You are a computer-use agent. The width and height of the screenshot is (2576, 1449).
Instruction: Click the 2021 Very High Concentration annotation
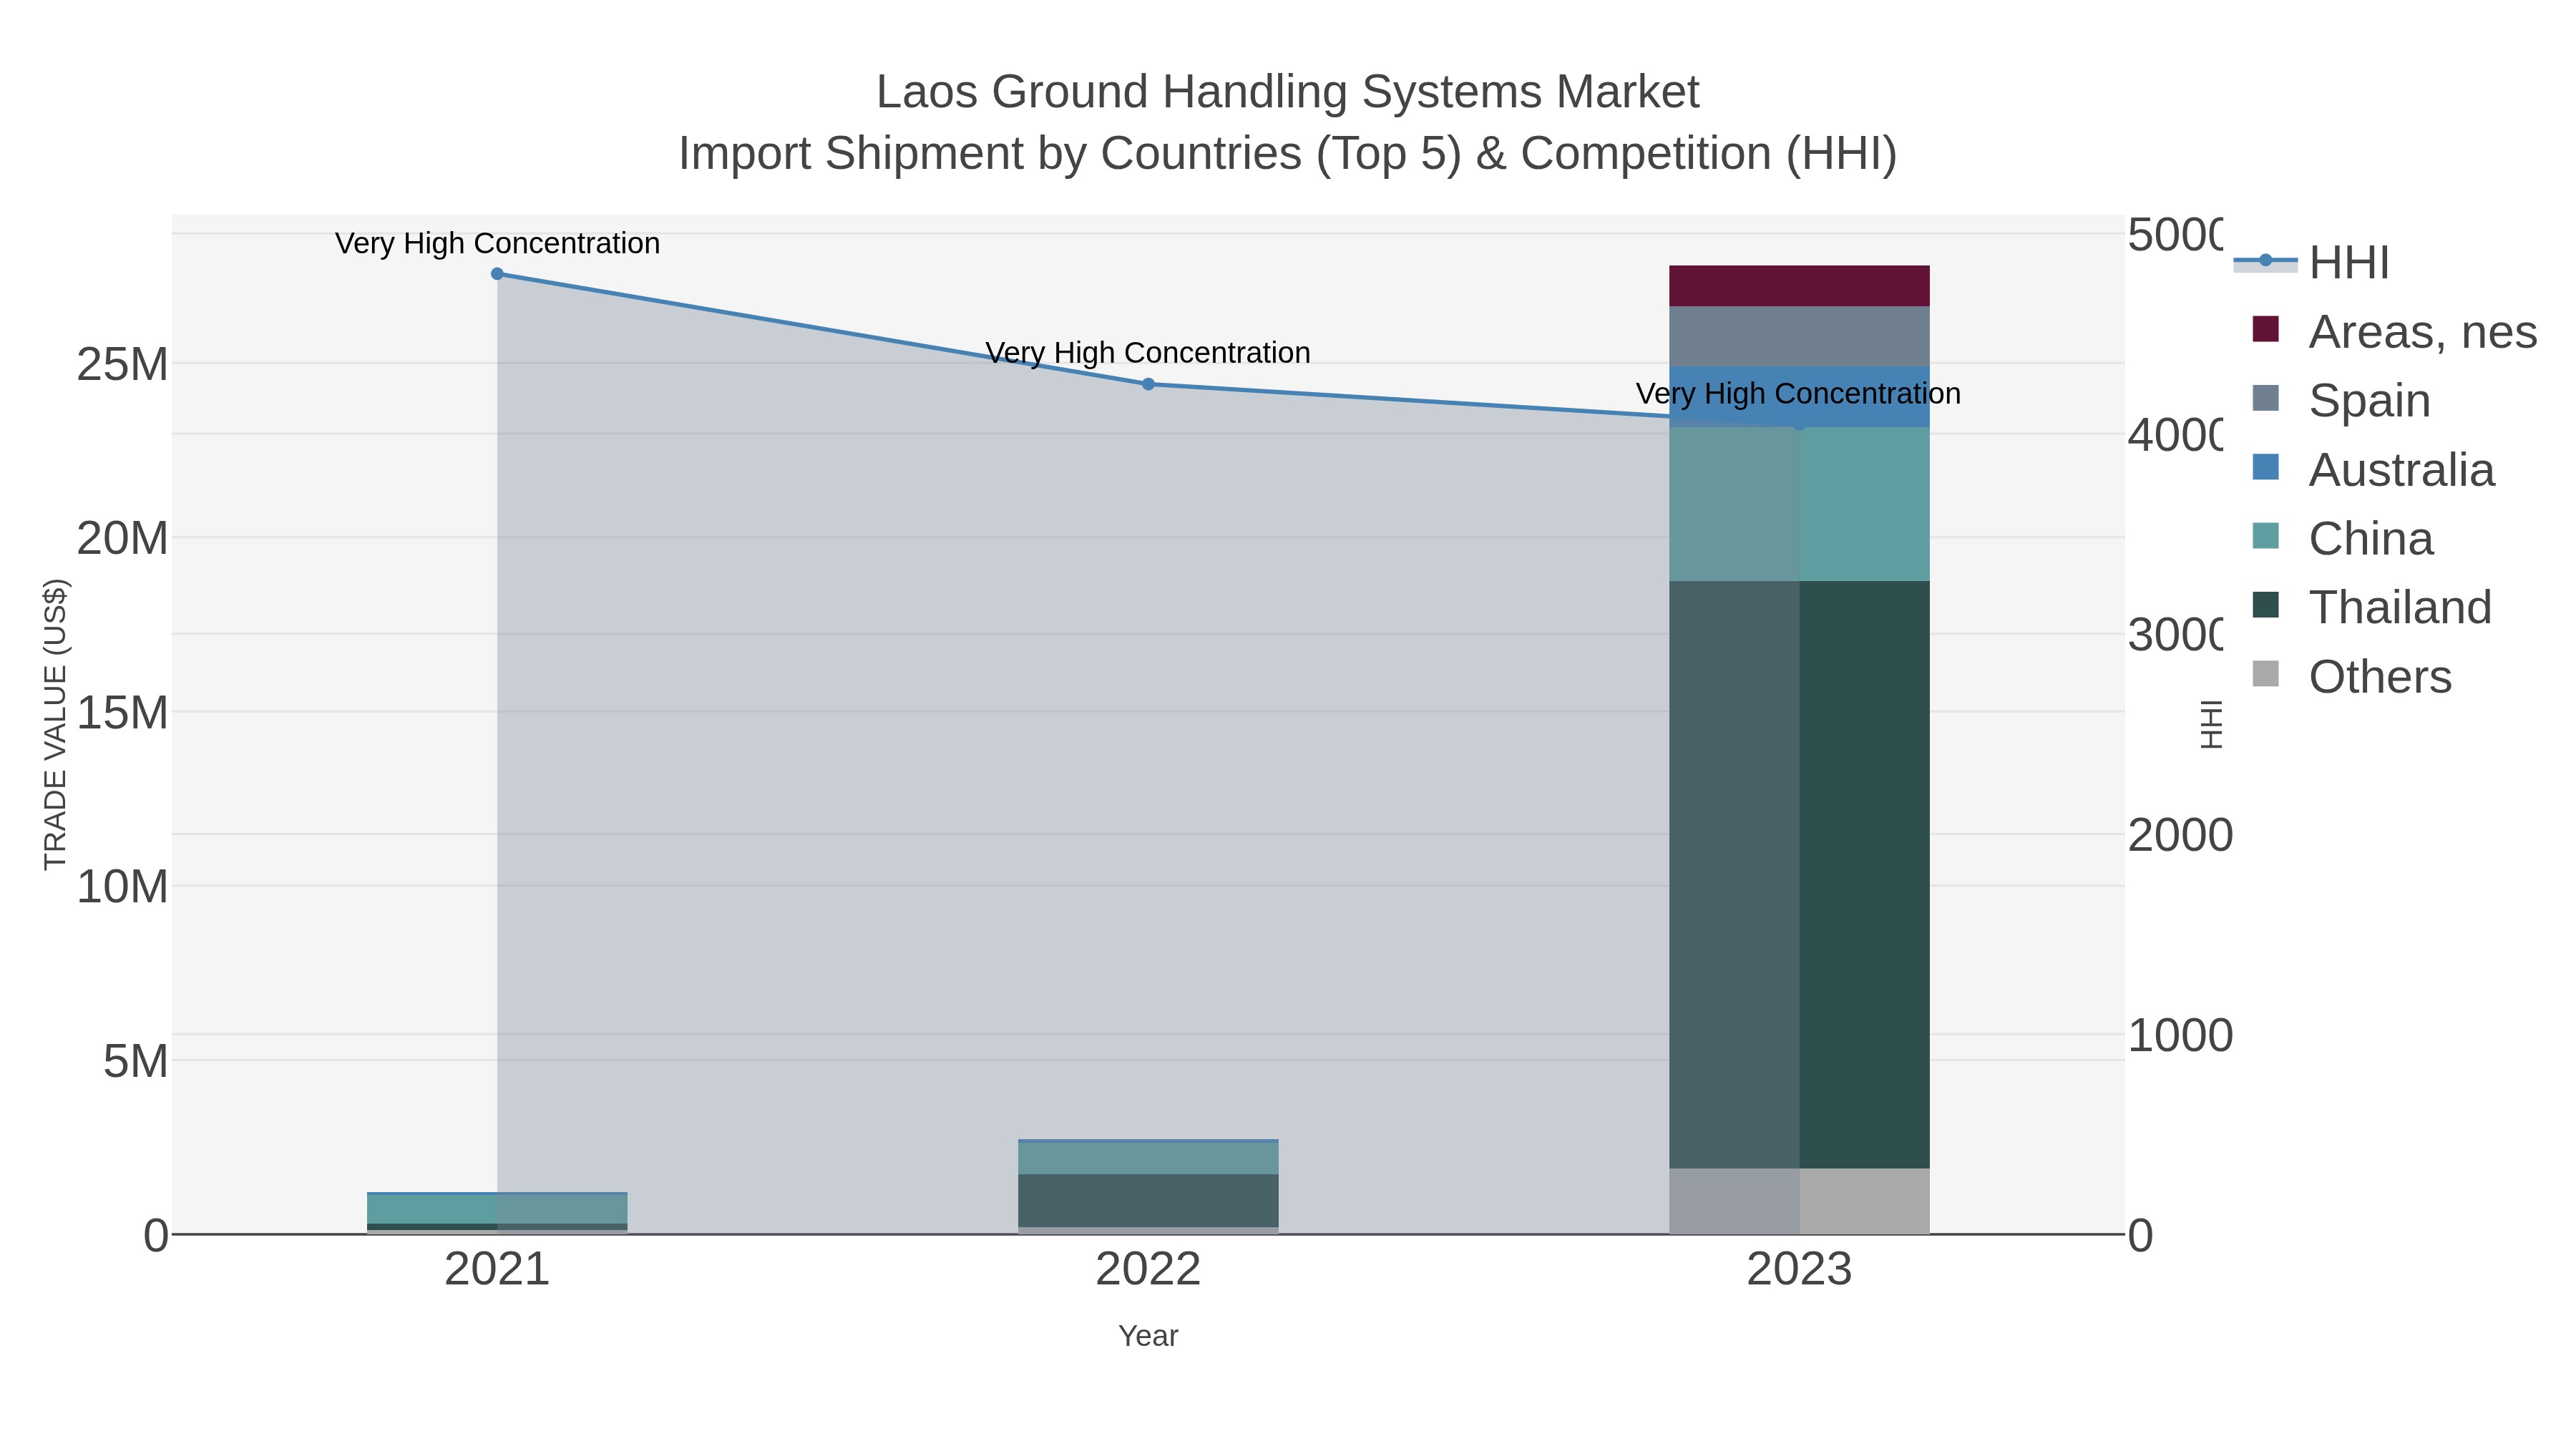point(497,243)
